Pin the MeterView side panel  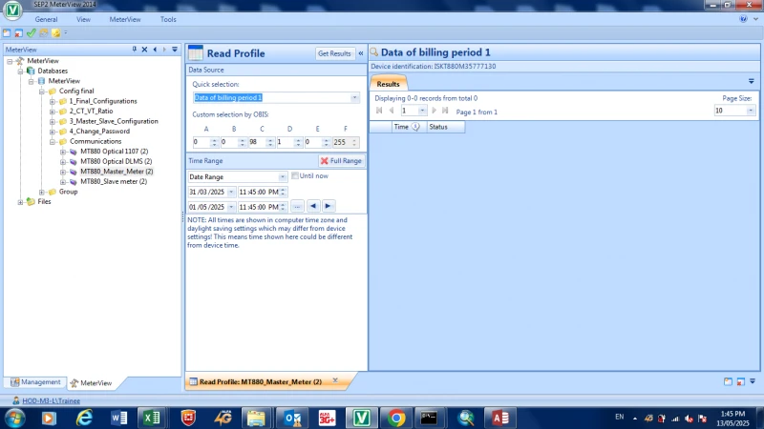point(135,50)
